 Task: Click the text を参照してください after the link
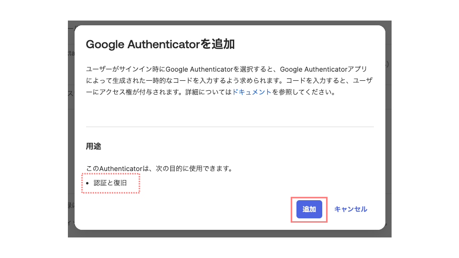303,92
